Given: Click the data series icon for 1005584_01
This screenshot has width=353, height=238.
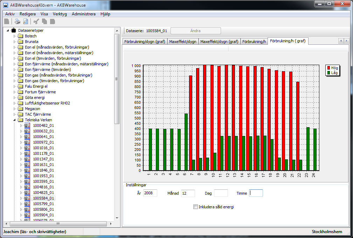Looking at the screenshot, I should [x=27, y=198].
